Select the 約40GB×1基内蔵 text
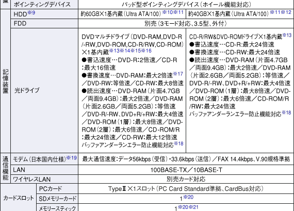This screenshot has width=294, height=211. tap(209, 14)
